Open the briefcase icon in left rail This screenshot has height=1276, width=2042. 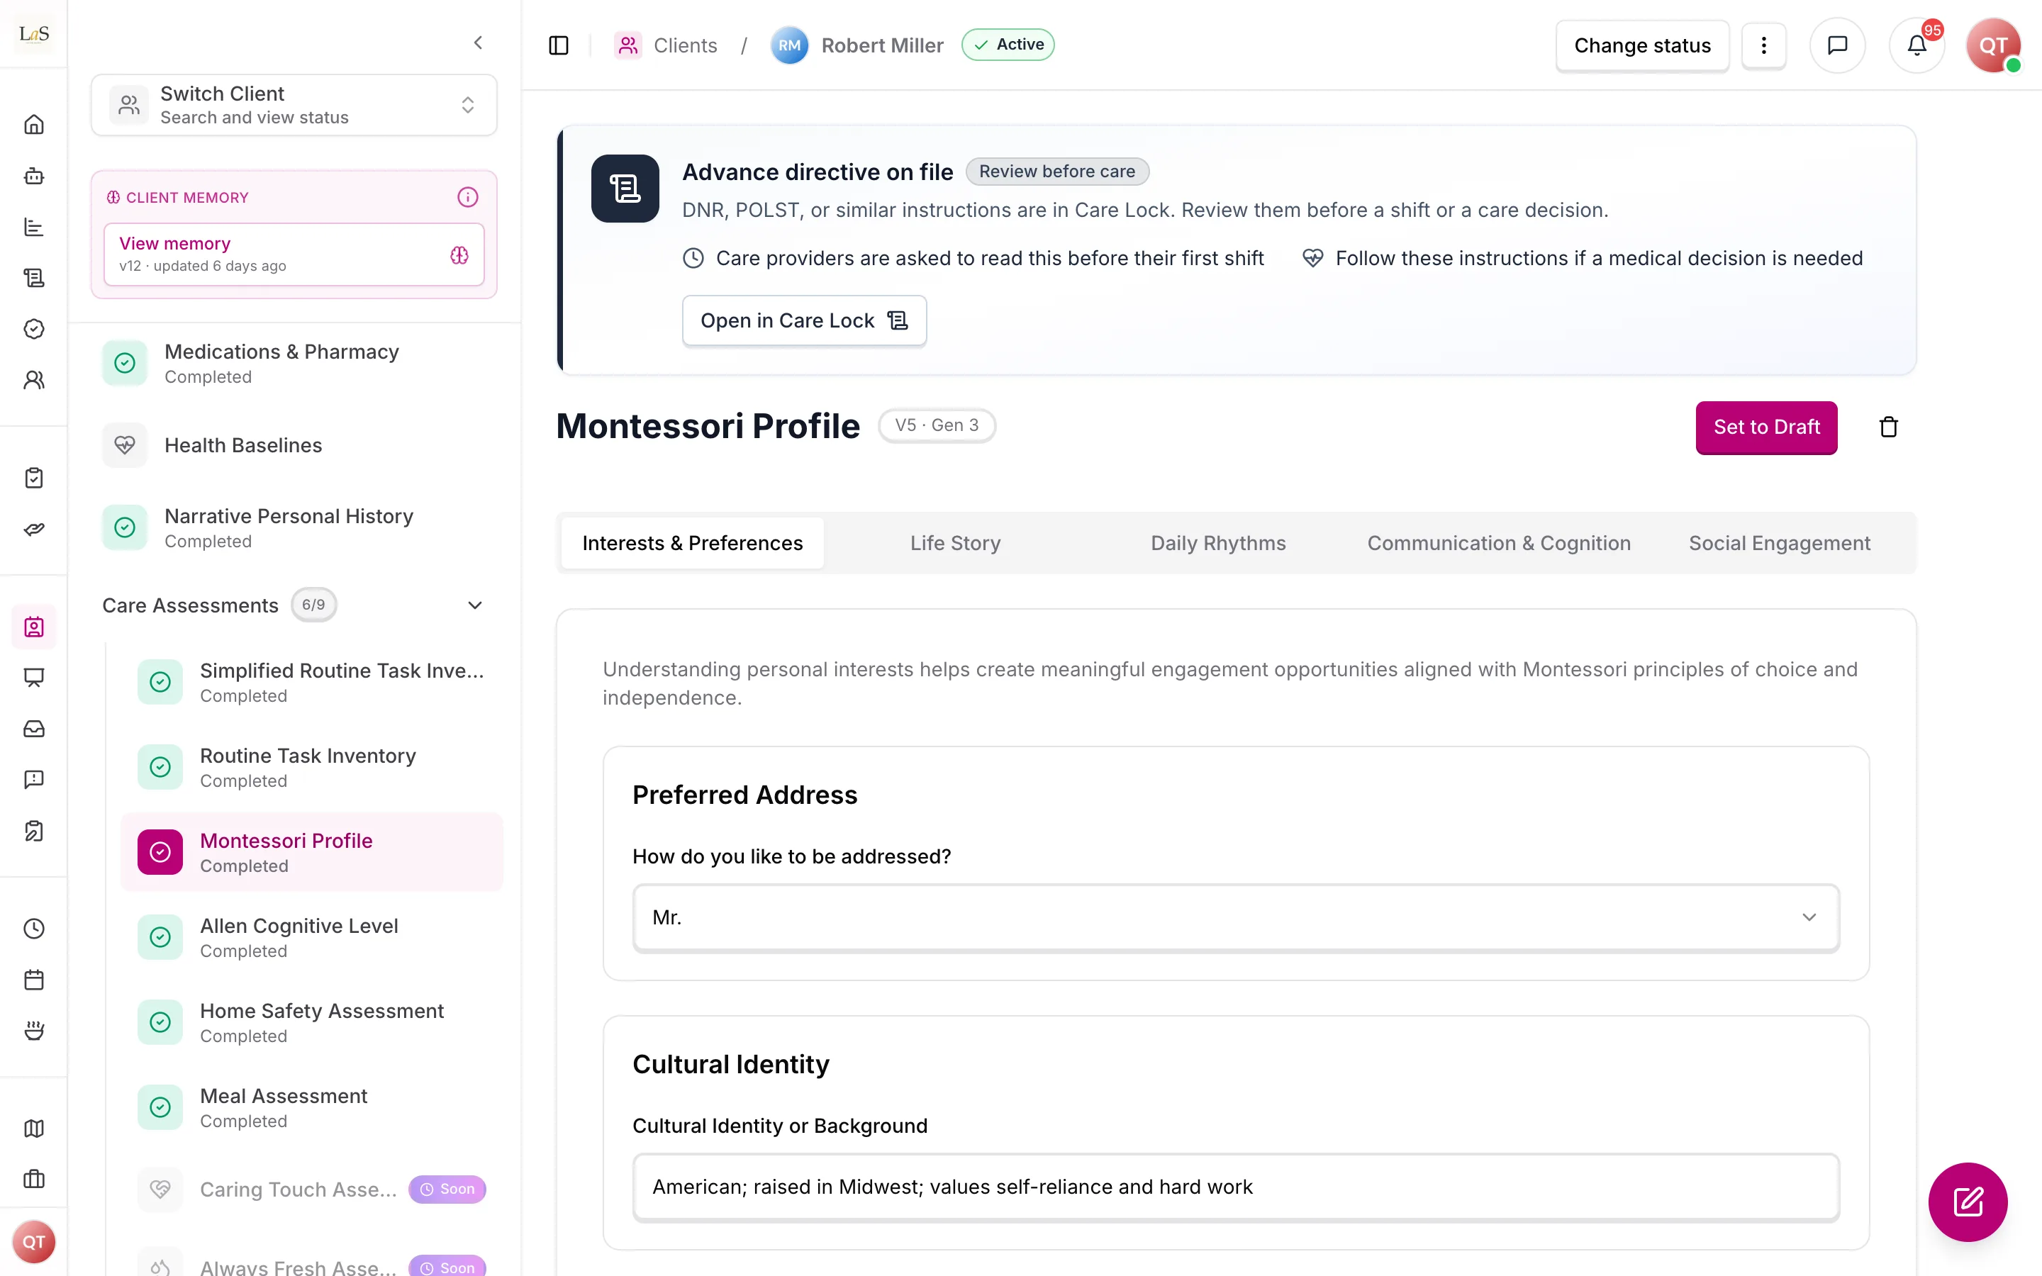click(x=34, y=1179)
